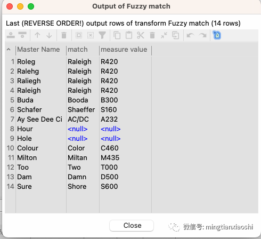
Task: Click row number 7
Action: coord(12,120)
